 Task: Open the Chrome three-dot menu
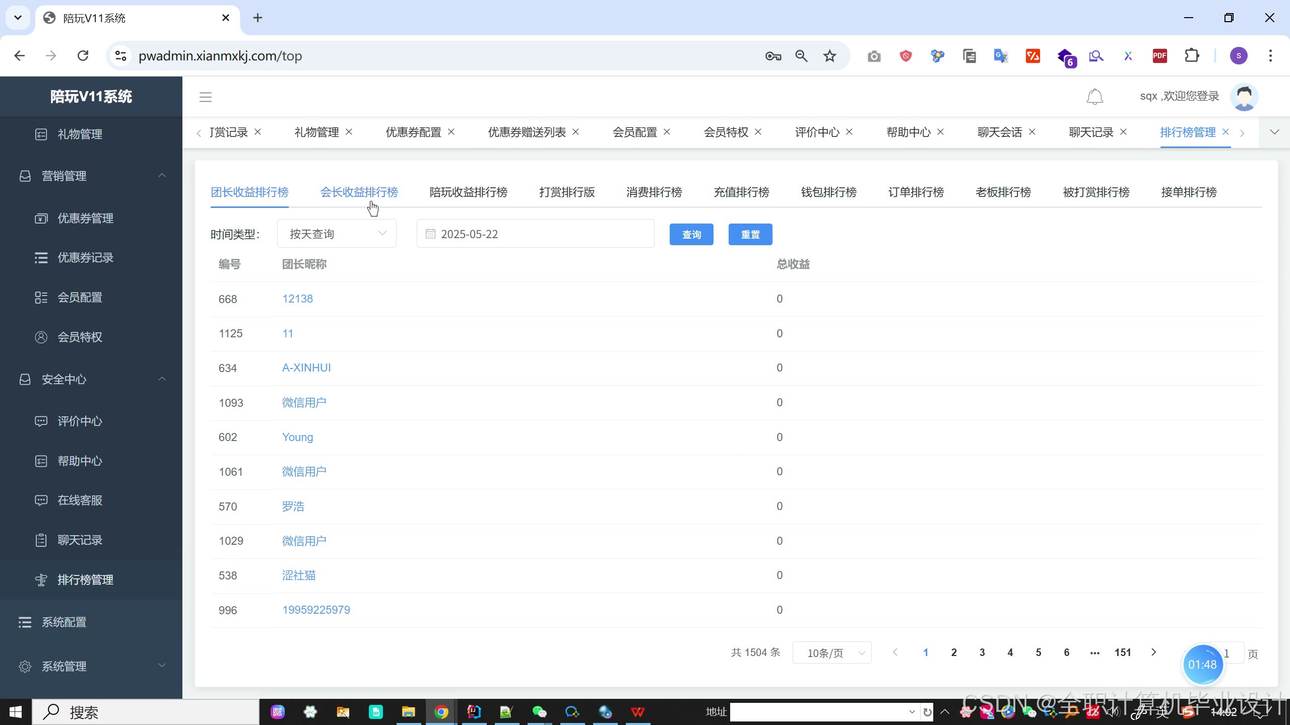(x=1270, y=56)
